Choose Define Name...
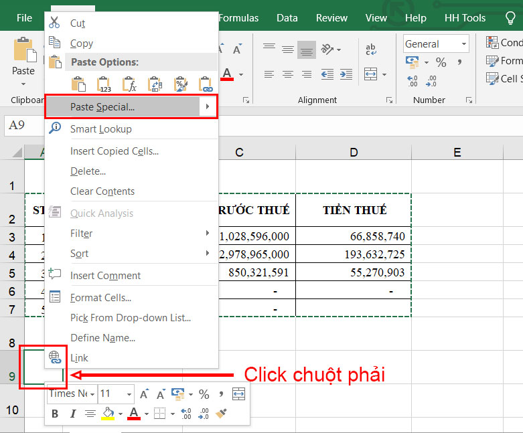 point(102,338)
